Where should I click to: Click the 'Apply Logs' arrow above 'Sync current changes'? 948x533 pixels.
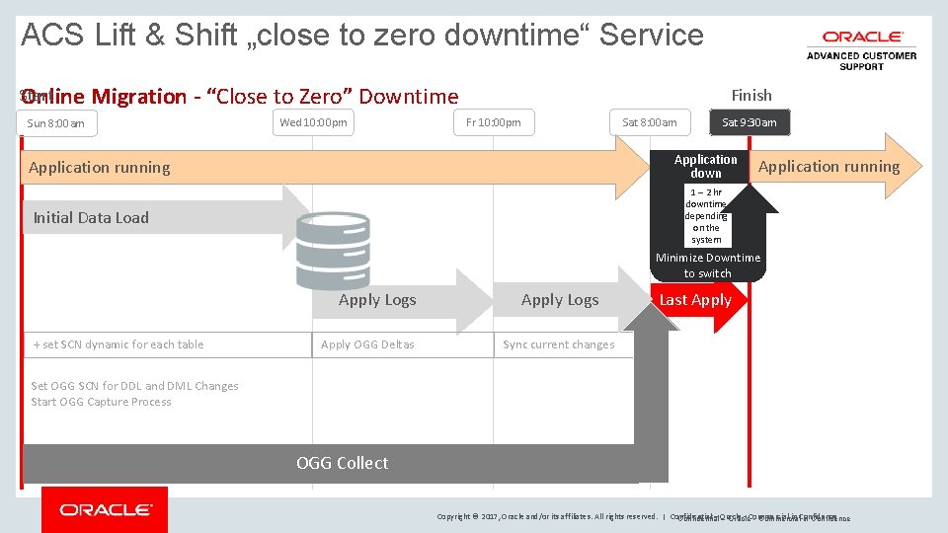[572, 300]
